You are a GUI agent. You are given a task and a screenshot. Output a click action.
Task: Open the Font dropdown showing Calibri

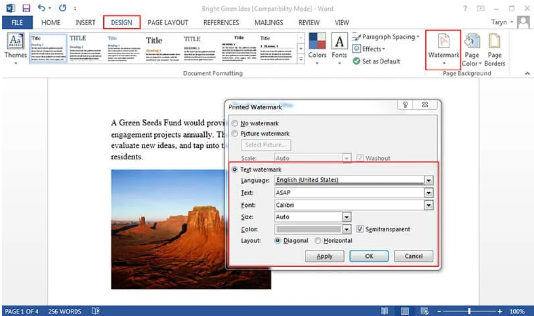[x=428, y=205]
